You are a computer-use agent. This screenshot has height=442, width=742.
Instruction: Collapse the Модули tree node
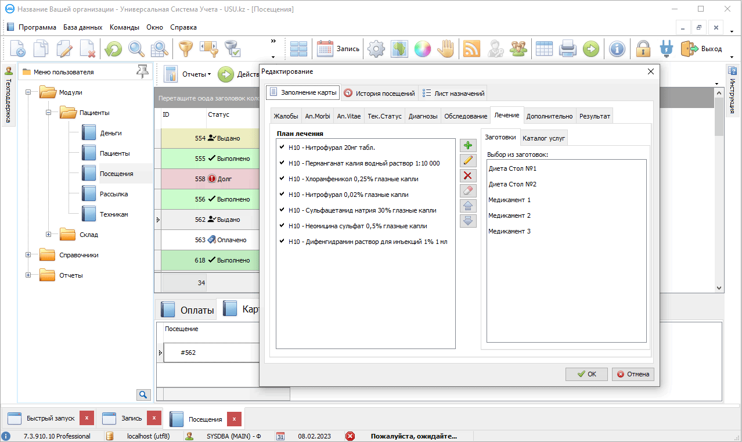tap(28, 92)
